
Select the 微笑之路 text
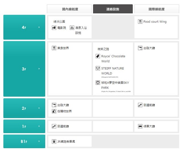point(103,49)
